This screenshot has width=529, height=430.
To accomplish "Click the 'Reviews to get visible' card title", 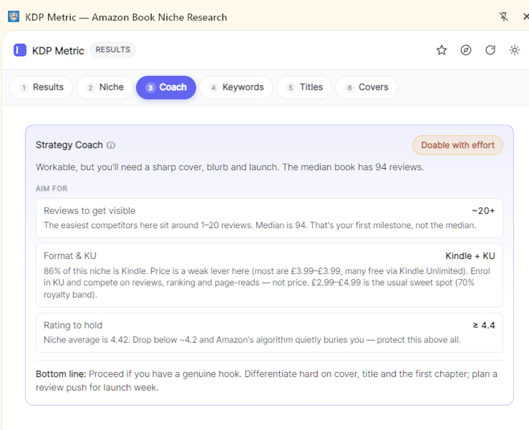I will click(90, 211).
